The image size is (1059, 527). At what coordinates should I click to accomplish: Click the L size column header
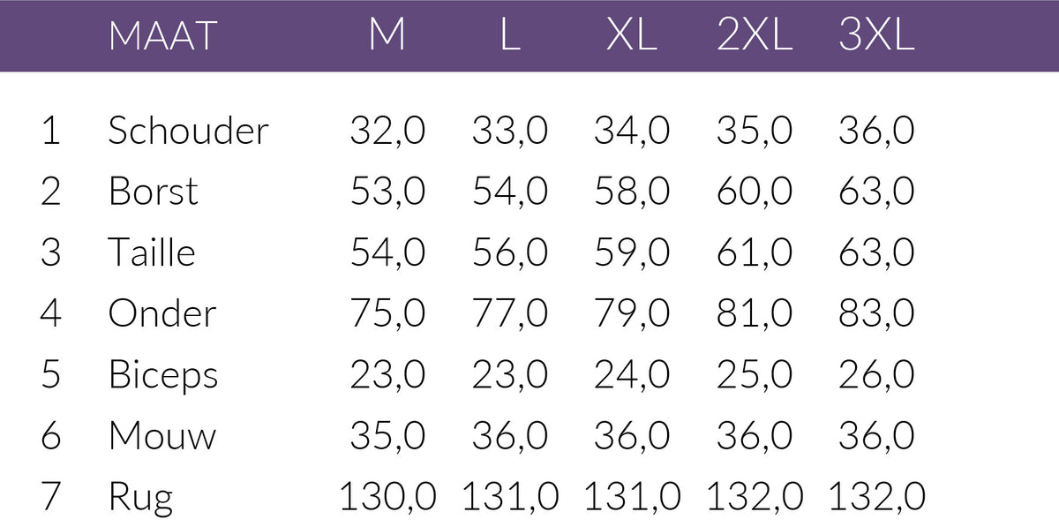pyautogui.click(x=510, y=36)
